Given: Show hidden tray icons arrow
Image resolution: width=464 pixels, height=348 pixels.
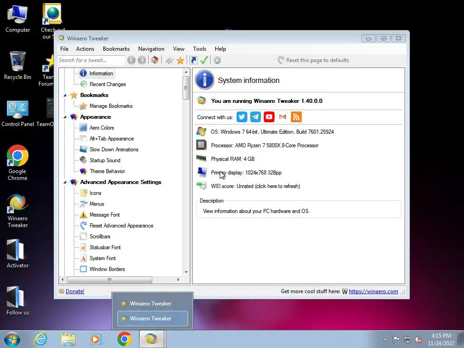Looking at the screenshot, I should (385, 339).
